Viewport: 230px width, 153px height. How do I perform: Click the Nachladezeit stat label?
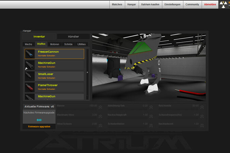coord(166,124)
